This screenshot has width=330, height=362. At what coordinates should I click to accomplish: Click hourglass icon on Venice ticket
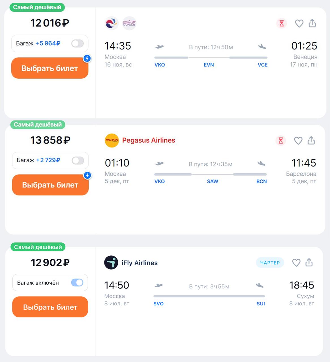(x=282, y=23)
